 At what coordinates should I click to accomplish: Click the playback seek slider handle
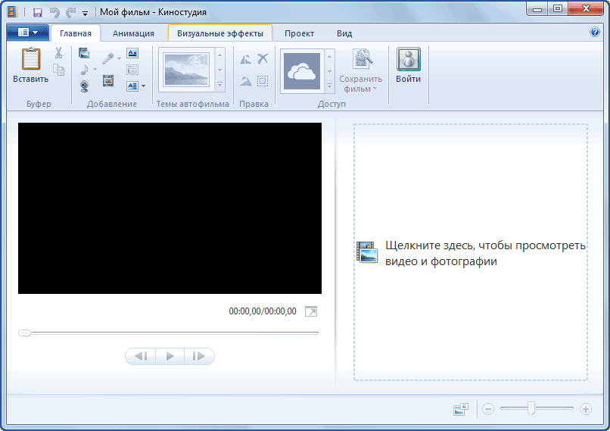24,333
